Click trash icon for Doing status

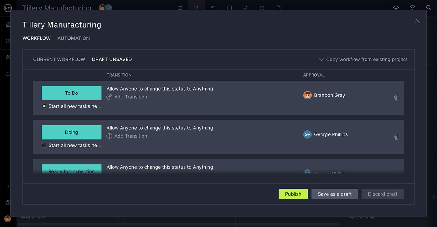(396, 137)
